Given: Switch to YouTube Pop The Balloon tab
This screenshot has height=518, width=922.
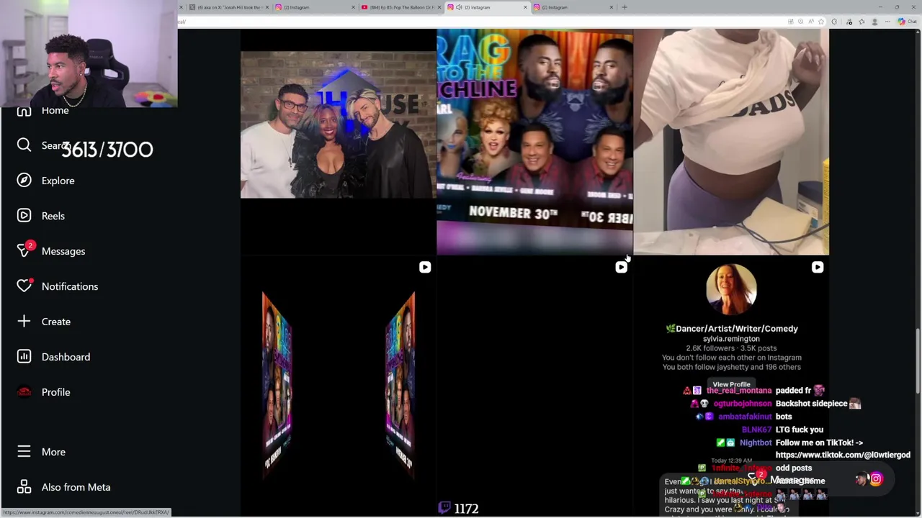Looking at the screenshot, I should [x=402, y=7].
